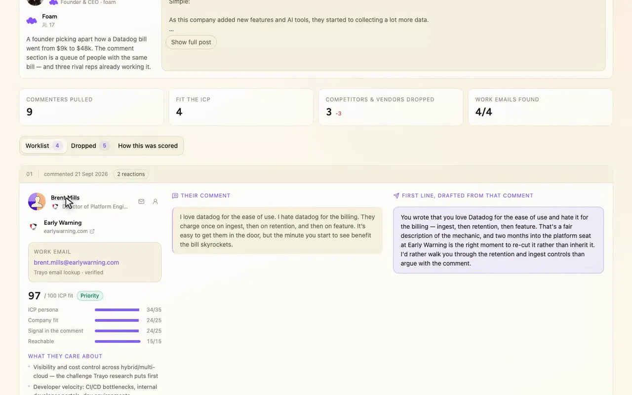The image size is (632, 395).
Task: Open the external link icon next to earlywarning.com
Action: [92, 231]
